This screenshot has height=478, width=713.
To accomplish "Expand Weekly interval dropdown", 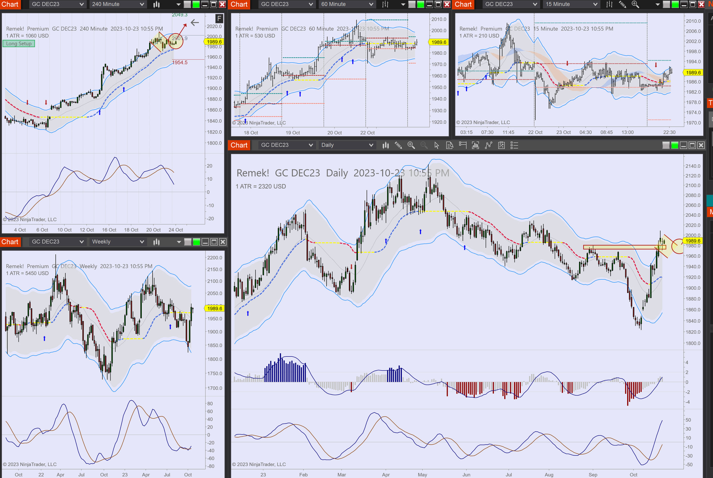I will pos(118,242).
